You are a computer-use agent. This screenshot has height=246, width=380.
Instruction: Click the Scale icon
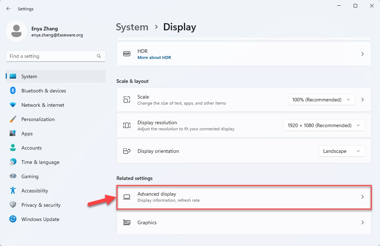point(127,100)
